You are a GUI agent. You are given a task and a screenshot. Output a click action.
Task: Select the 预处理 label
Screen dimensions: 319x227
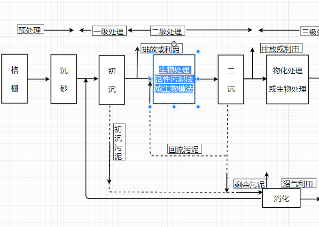point(31,29)
